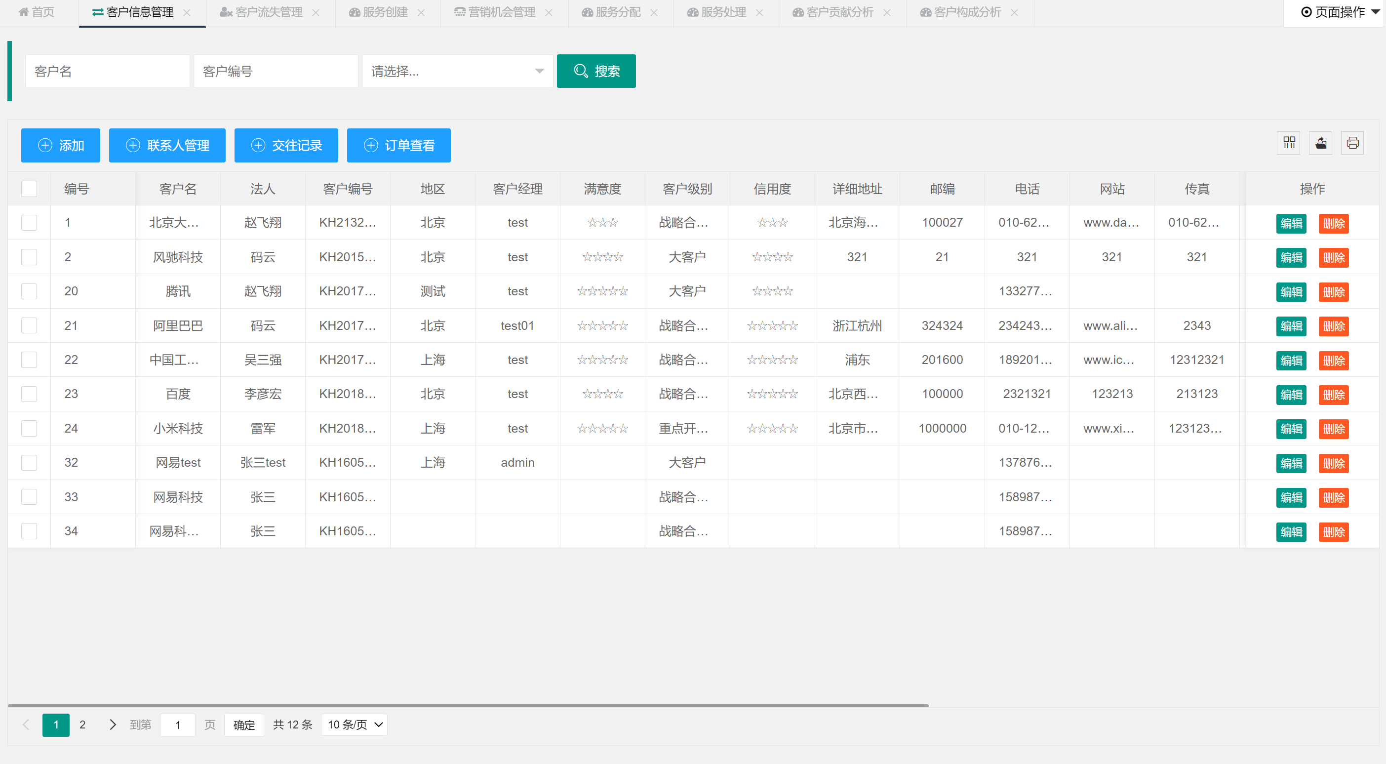Image resolution: width=1386 pixels, height=764 pixels.
Task: Check the 风驰科技 row
Action: pos(29,257)
